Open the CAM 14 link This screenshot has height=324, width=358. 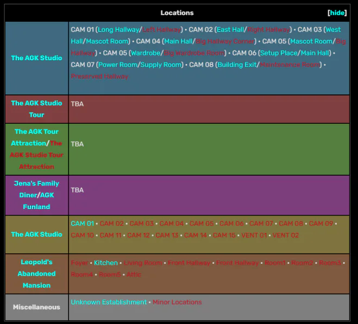click(196, 235)
